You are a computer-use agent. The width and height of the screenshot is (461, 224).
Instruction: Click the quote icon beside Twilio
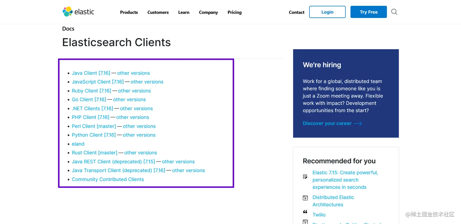click(x=305, y=212)
